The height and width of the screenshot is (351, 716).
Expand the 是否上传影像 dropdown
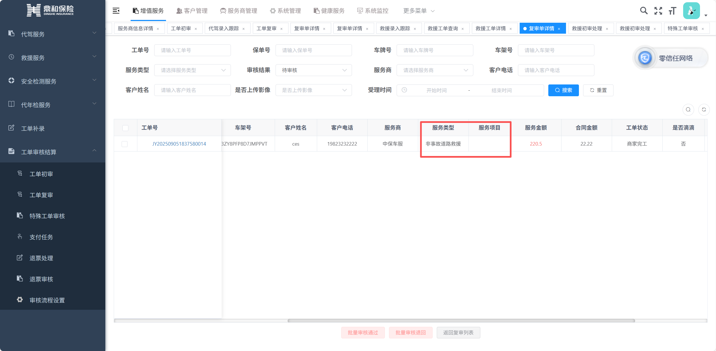click(x=313, y=90)
